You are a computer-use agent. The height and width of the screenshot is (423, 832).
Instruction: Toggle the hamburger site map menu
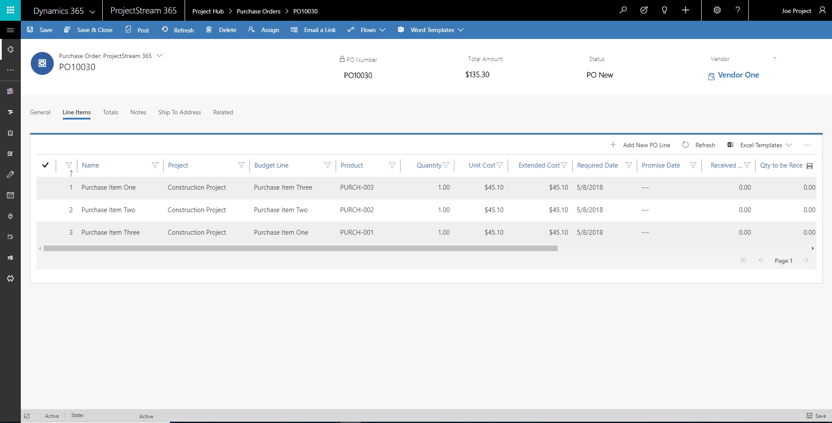tap(10, 30)
